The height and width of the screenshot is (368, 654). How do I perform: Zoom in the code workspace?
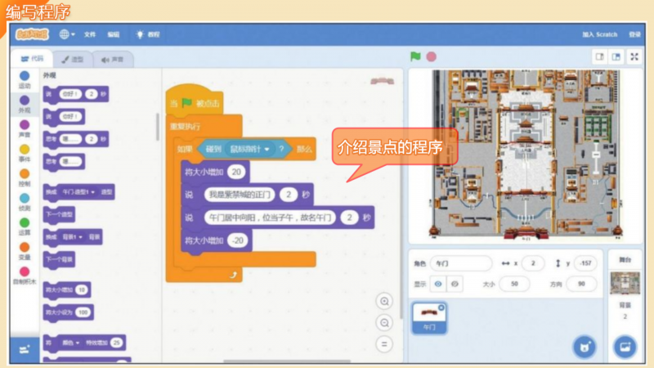pos(384,301)
